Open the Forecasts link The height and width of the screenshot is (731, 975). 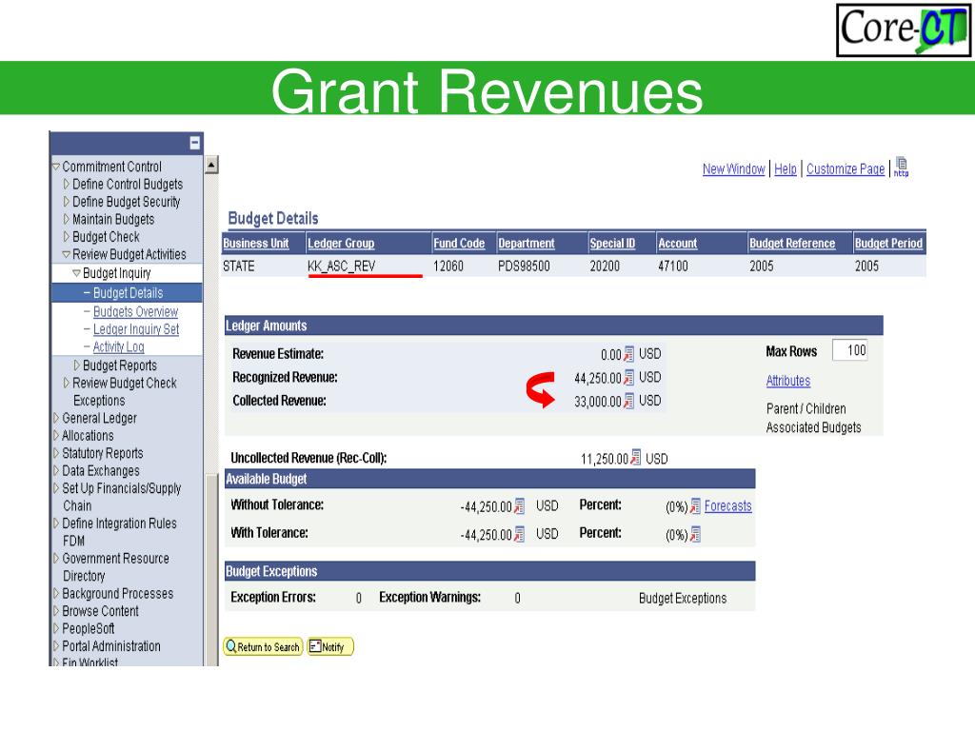pos(728,506)
